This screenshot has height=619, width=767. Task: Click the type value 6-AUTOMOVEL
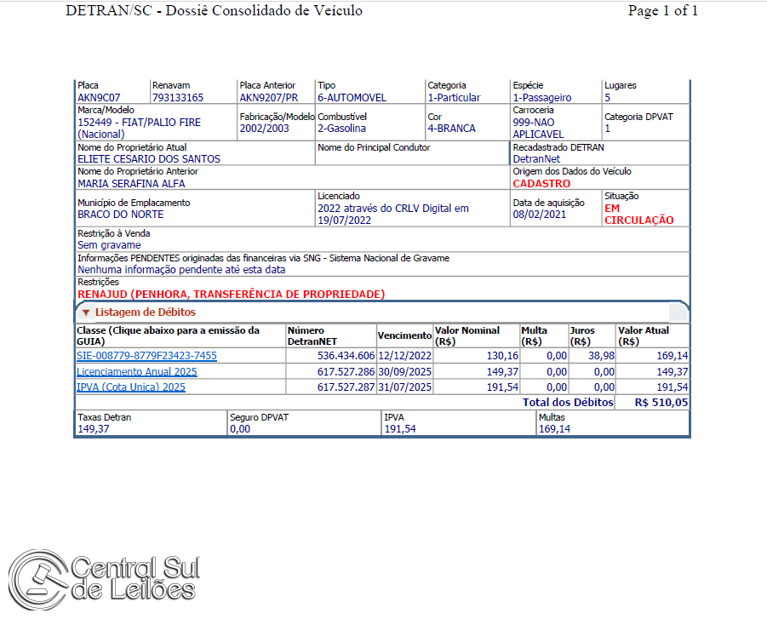pyautogui.click(x=352, y=97)
